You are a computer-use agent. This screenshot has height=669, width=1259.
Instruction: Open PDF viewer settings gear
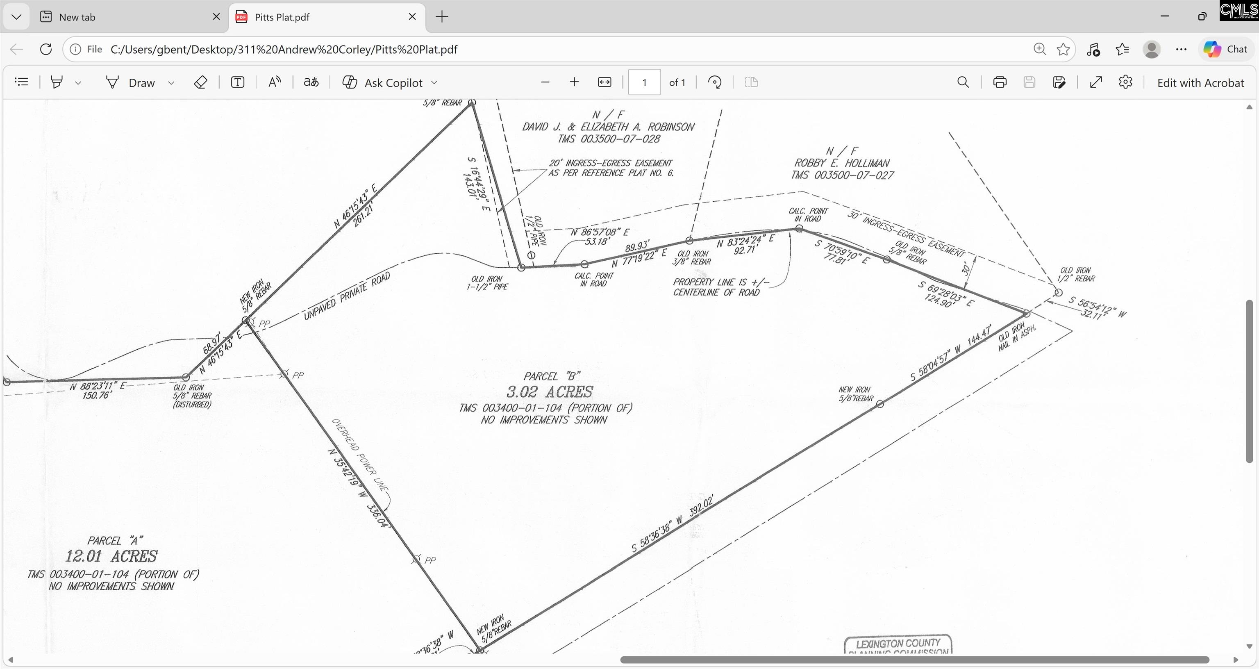click(1125, 82)
